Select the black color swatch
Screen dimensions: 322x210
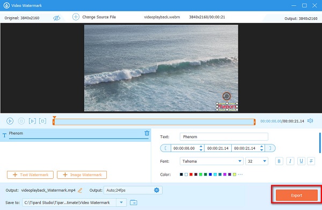(x=181, y=175)
